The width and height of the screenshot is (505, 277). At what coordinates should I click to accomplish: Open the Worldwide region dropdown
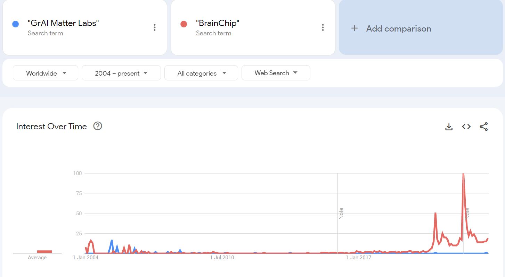coord(46,73)
